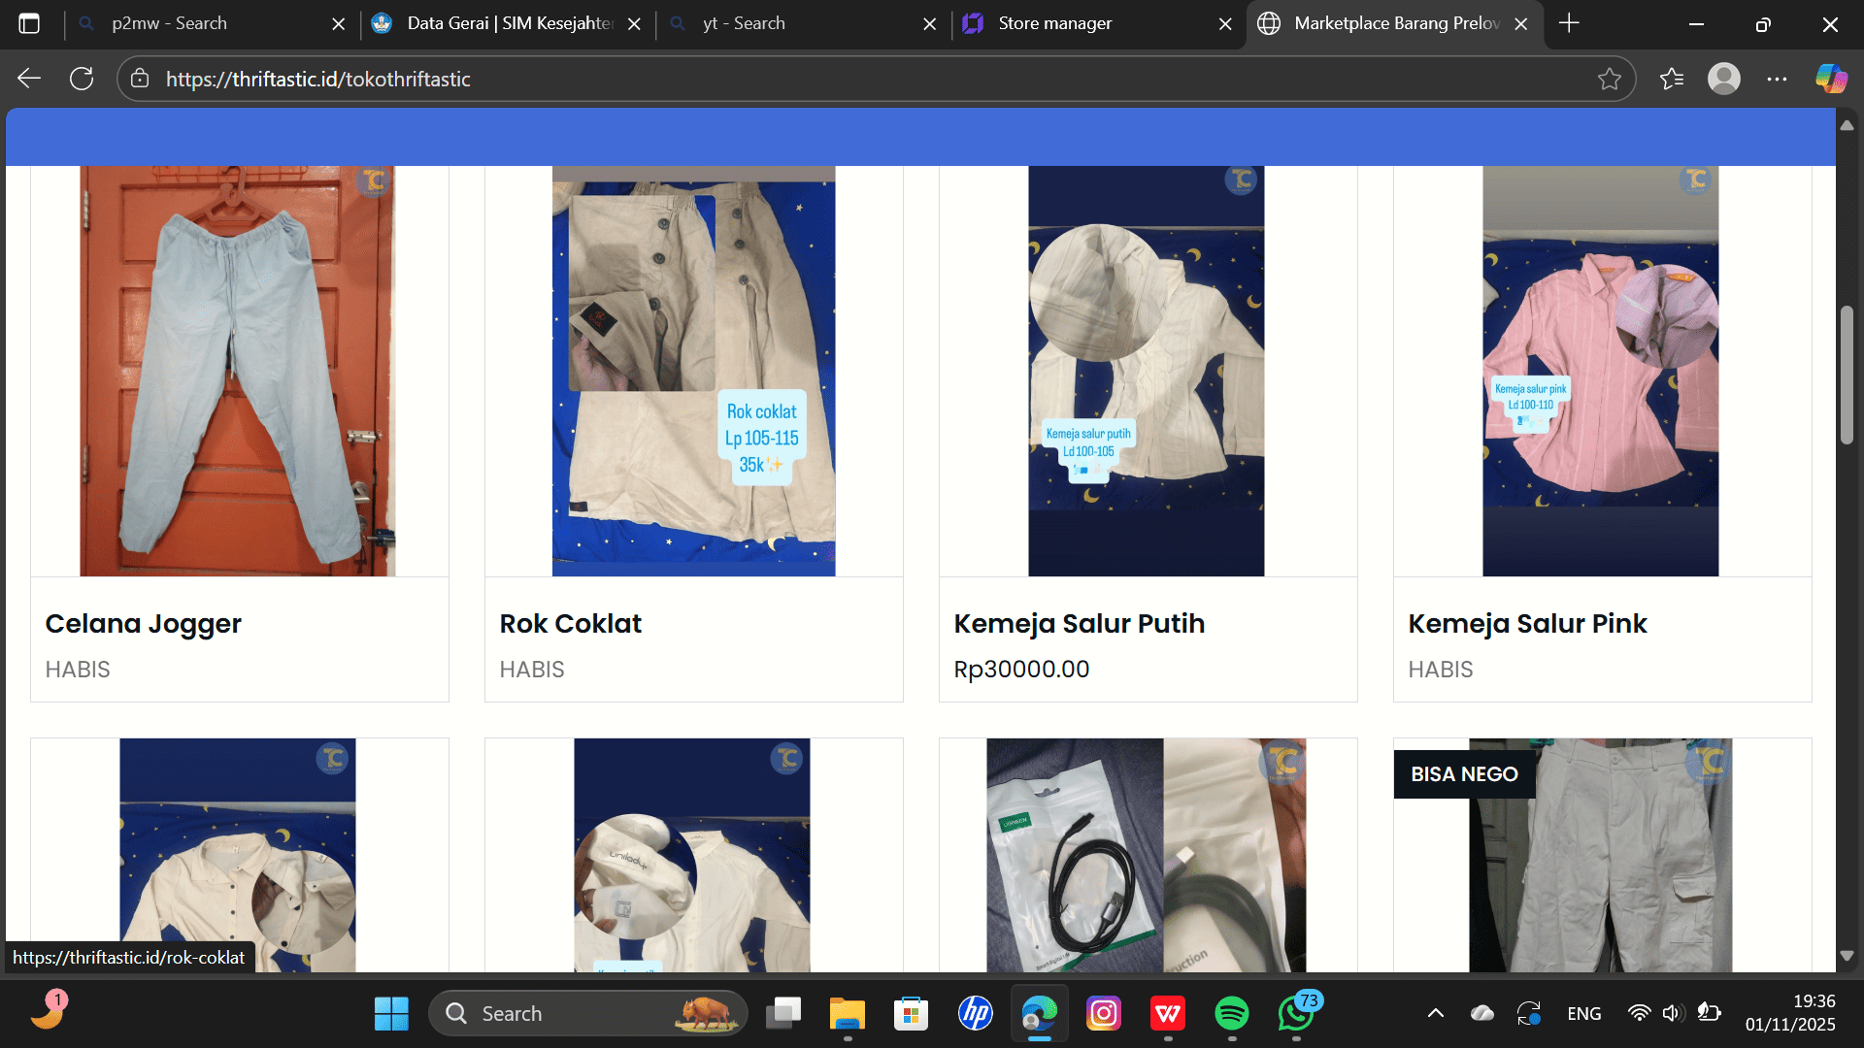
Task: Open the Celana Jogger product title
Action: [x=143, y=623]
